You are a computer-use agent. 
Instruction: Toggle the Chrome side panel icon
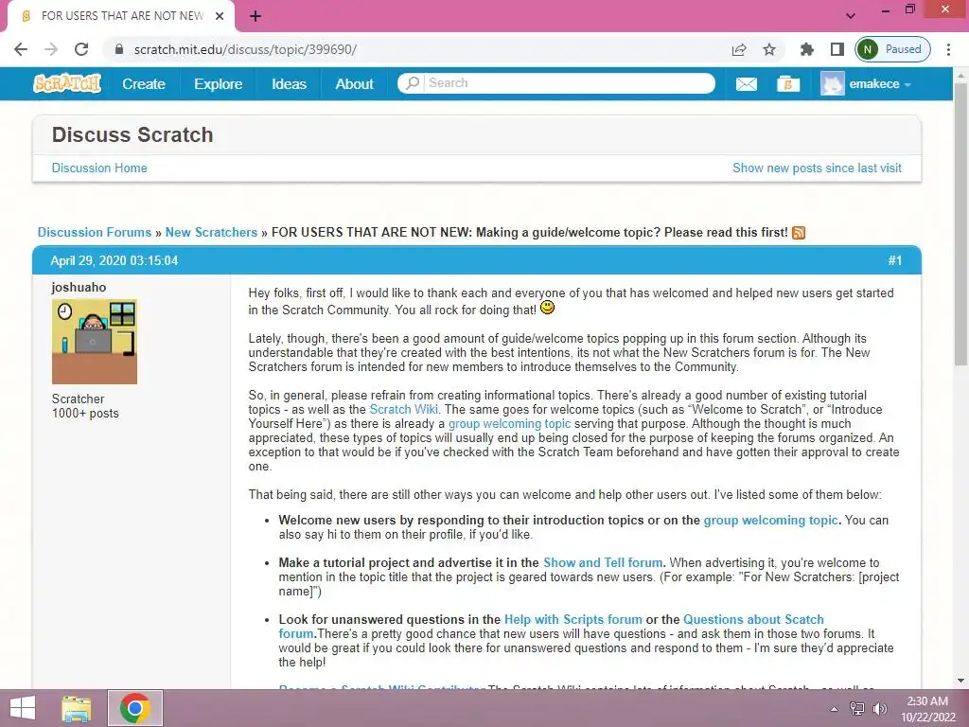click(x=837, y=49)
